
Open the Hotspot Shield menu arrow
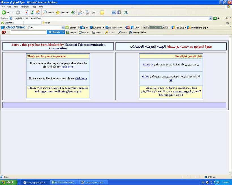click(x=27, y=27)
